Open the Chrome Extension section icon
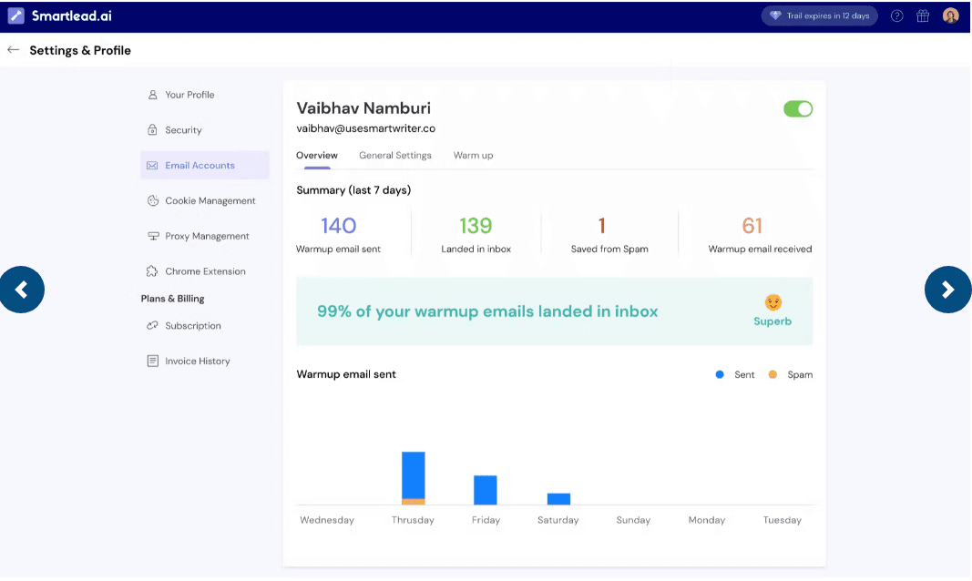The image size is (972, 581). tap(153, 270)
